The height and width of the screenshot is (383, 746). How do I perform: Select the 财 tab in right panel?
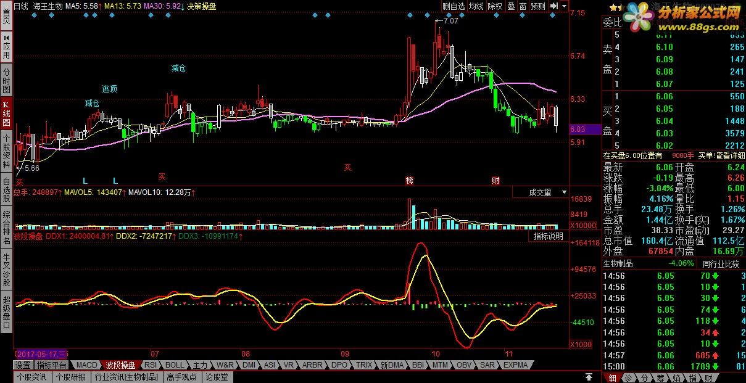click(708, 377)
